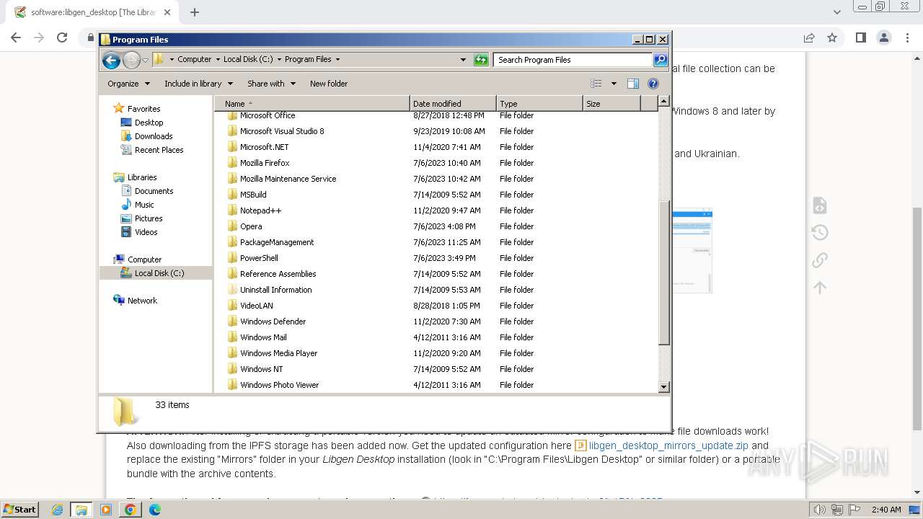The height and width of the screenshot is (519, 923).
Task: Toggle Chrome side panel icon
Action: click(860, 37)
